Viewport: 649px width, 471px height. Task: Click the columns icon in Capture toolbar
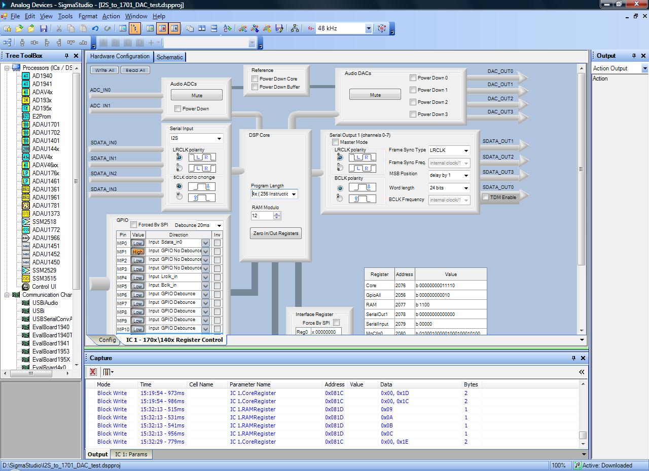tap(108, 372)
